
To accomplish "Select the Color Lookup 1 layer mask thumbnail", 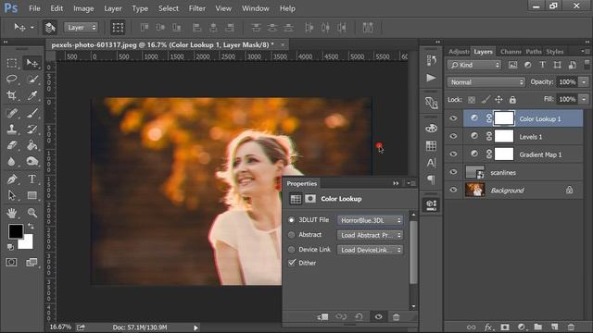I will [504, 118].
